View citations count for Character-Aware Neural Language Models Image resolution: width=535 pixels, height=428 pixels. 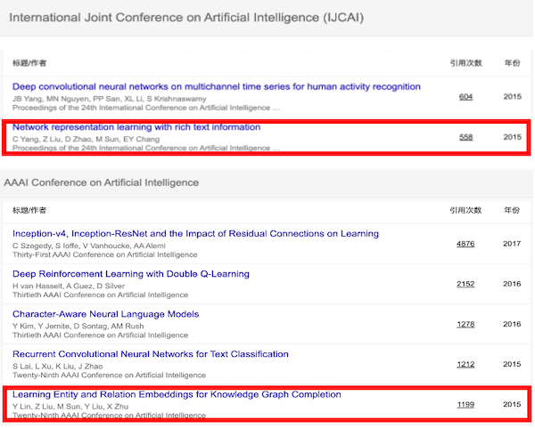465,324
